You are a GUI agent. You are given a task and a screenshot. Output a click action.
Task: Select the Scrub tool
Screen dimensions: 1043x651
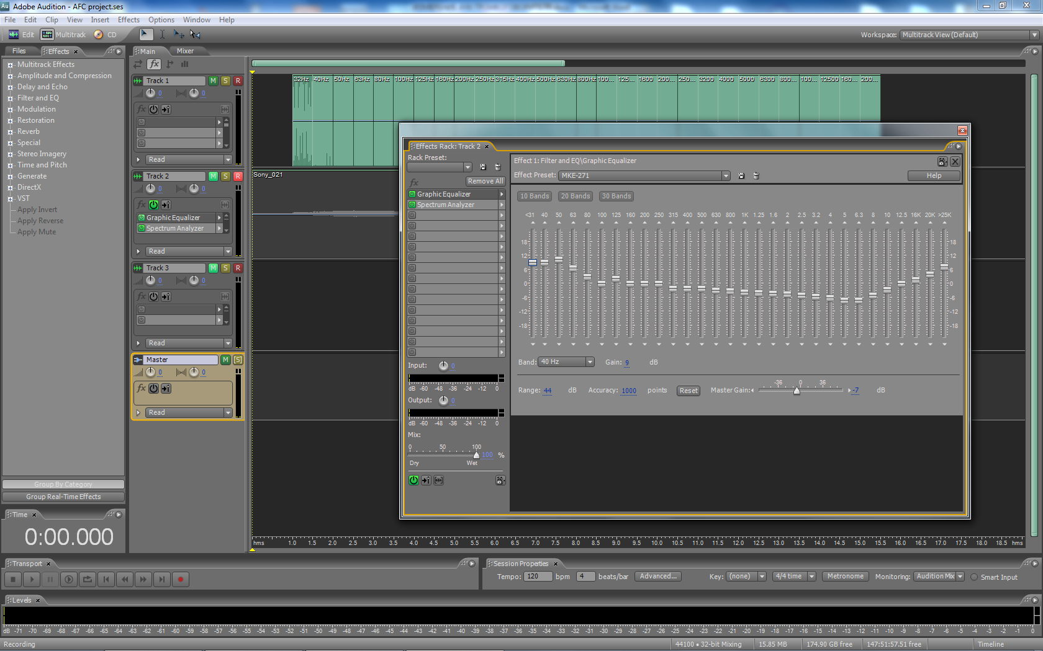click(x=195, y=34)
